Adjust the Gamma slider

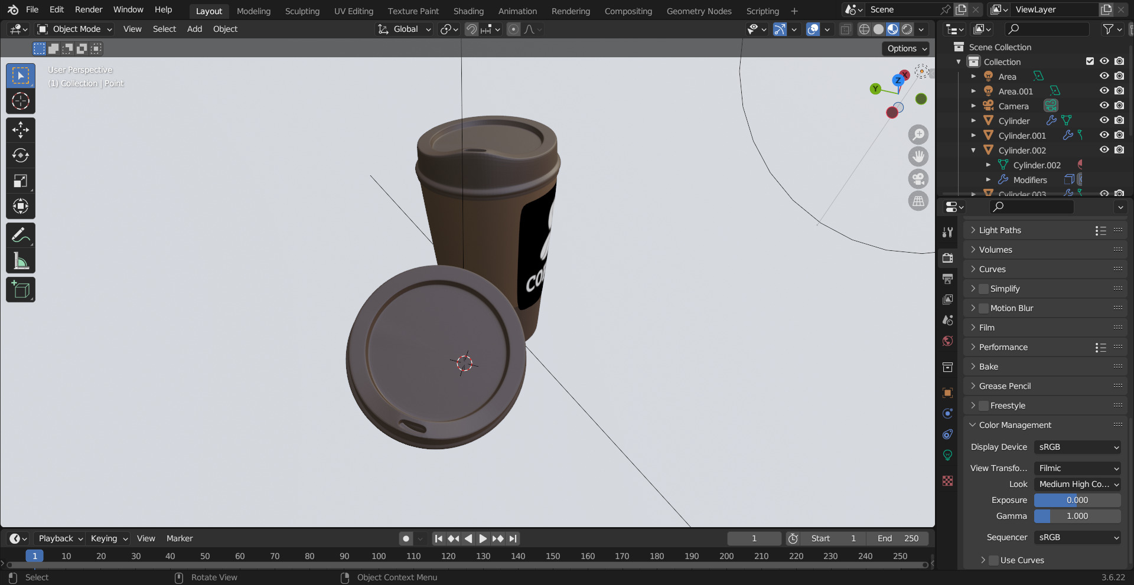(x=1077, y=516)
